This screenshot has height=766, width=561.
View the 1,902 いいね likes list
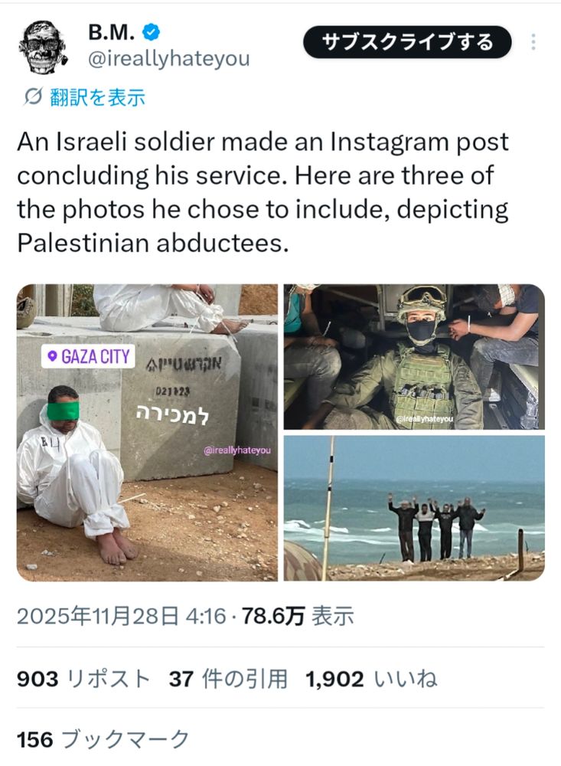click(x=371, y=679)
